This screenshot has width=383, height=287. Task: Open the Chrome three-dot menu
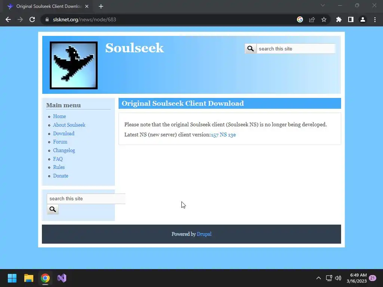pyautogui.click(x=375, y=19)
